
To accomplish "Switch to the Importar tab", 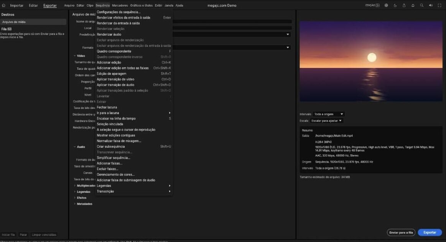I will (17, 5).
